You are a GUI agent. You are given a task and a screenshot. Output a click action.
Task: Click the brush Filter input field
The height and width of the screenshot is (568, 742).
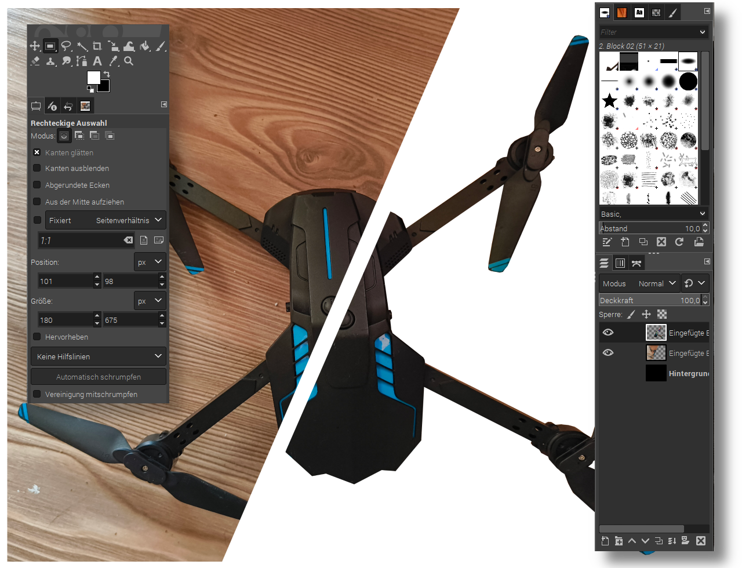pos(654,32)
